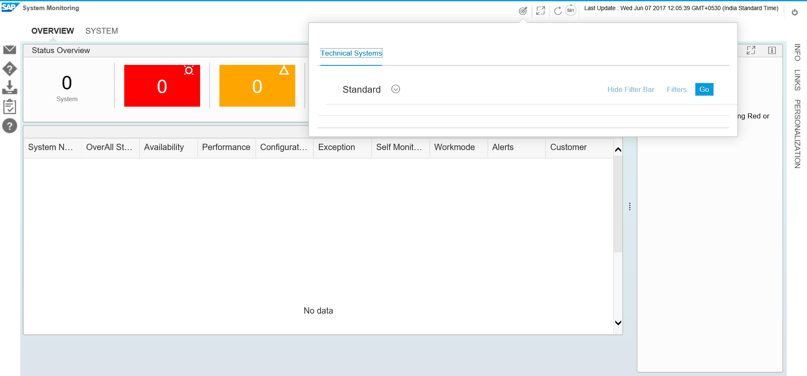Image resolution: width=807 pixels, height=376 pixels.
Task: Select the Technical Systems tab
Action: tap(351, 53)
